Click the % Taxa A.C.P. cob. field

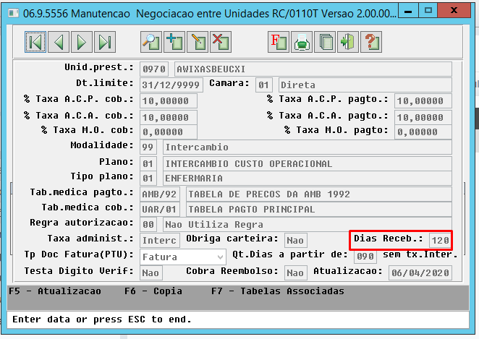(x=169, y=101)
